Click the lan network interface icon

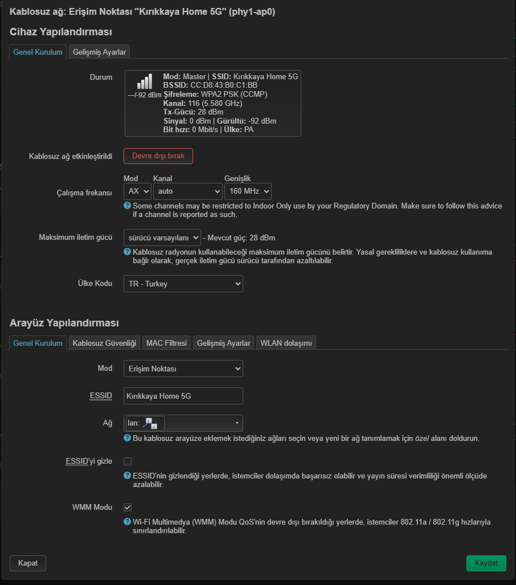point(150,423)
